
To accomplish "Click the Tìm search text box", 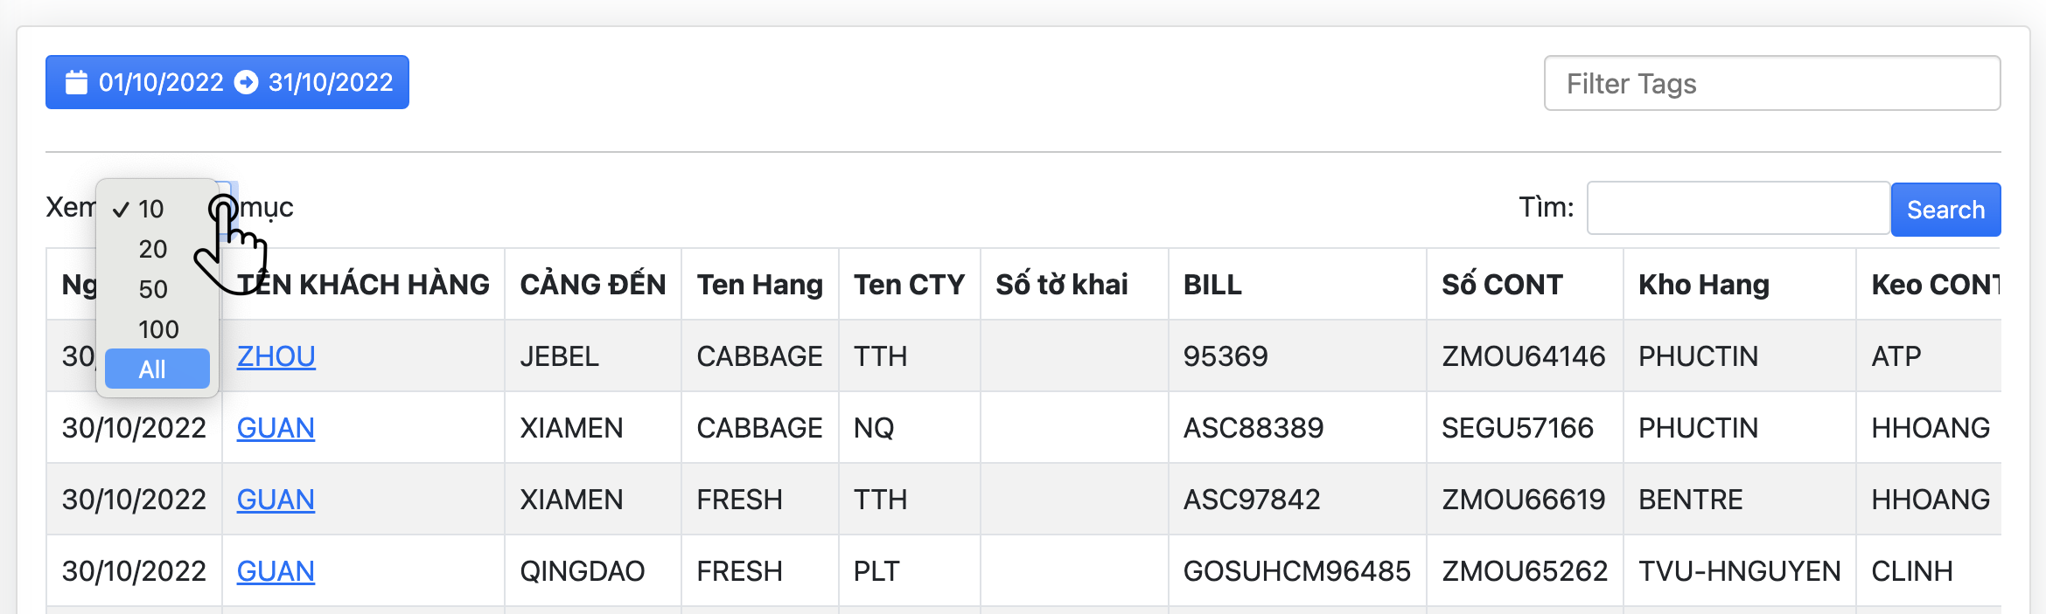I will (x=1737, y=209).
